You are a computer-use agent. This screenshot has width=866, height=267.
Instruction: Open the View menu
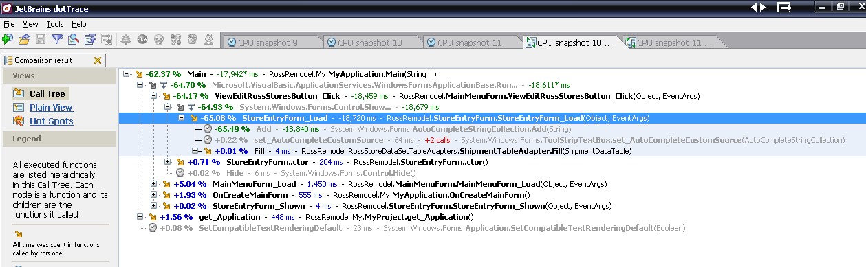coord(30,24)
